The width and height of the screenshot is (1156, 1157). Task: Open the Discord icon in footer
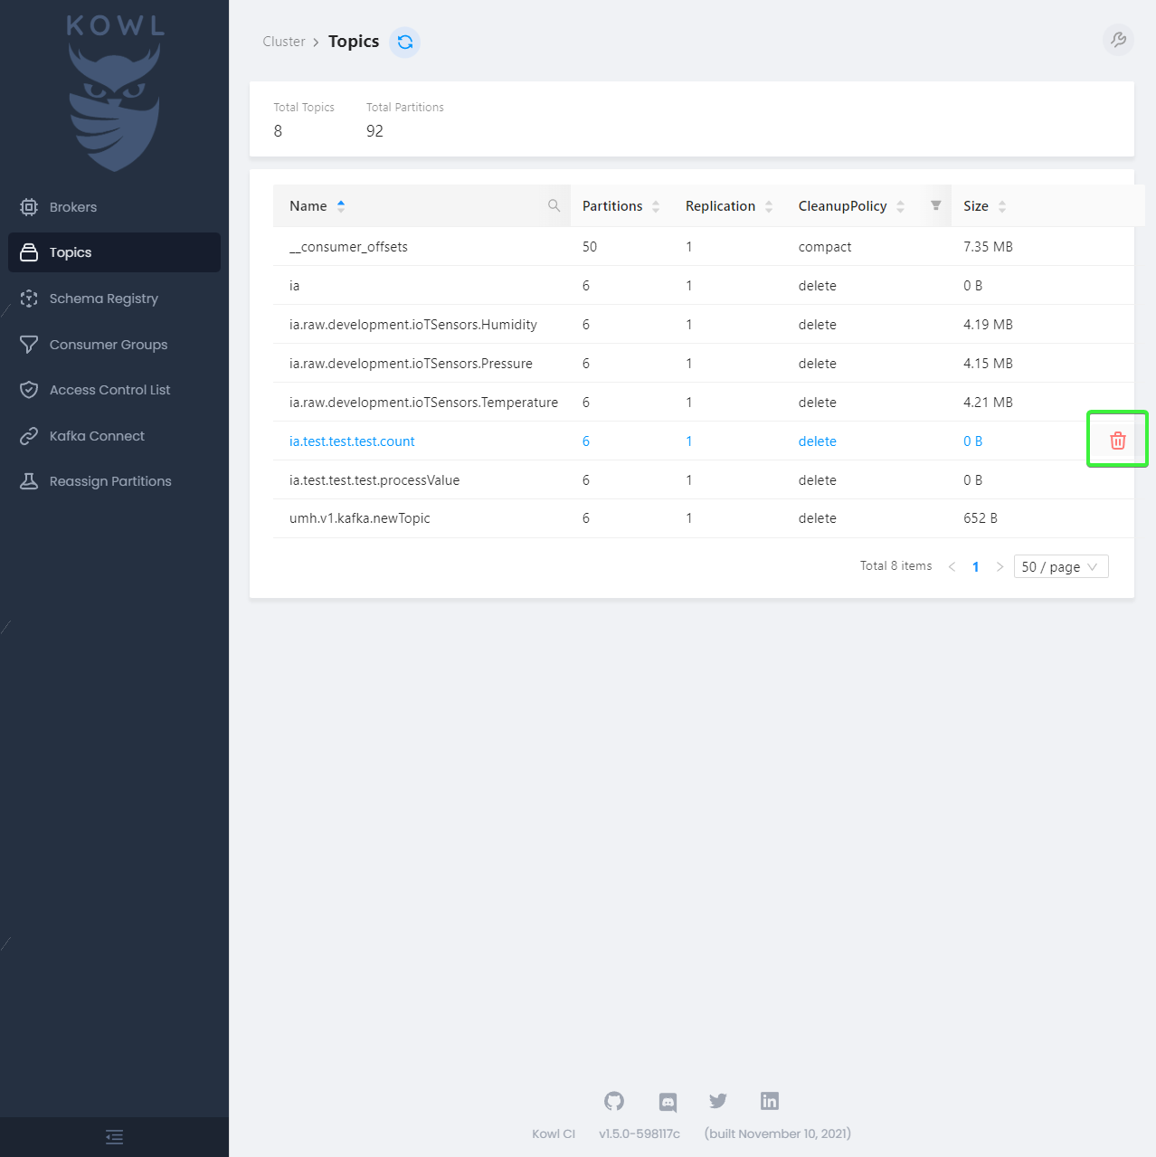[668, 1101]
